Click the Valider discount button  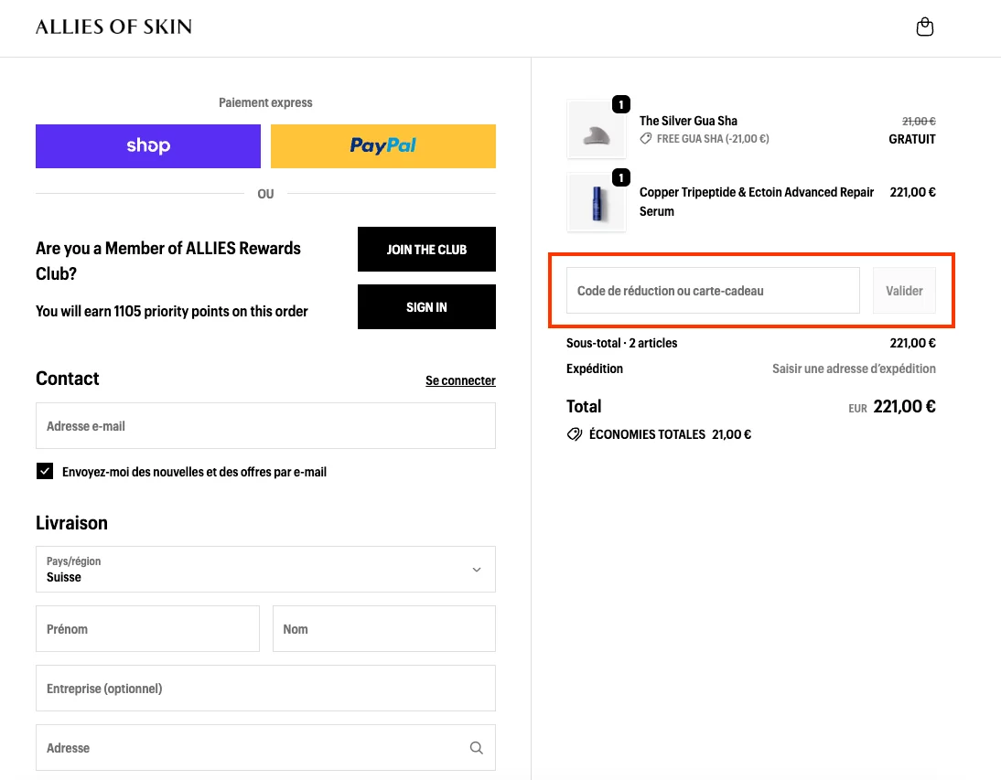tap(904, 291)
